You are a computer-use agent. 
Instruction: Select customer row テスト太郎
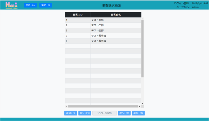pos(103,20)
